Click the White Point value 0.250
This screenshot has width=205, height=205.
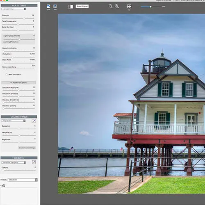pyautogui.click(x=32, y=54)
